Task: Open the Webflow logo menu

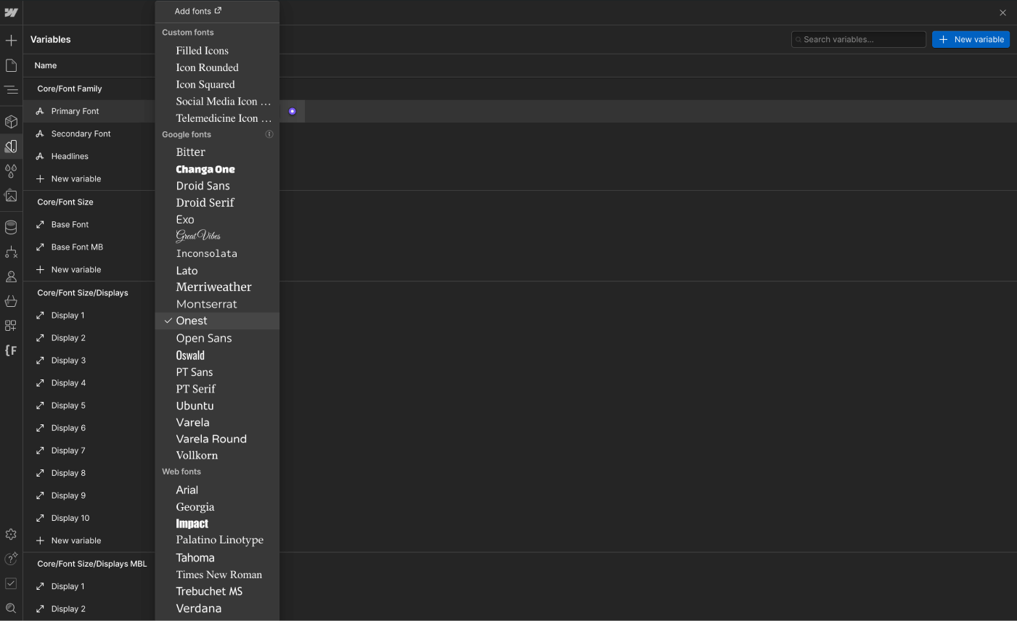Action: [x=11, y=12]
